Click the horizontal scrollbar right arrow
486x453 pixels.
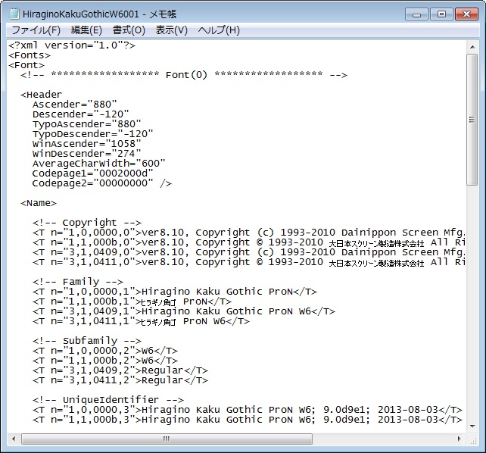coord(460,439)
